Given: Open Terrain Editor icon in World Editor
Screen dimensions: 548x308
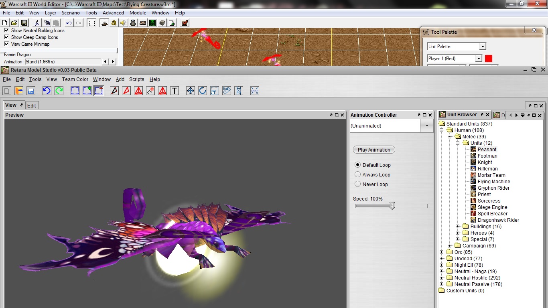Looking at the screenshot, I should tap(105, 23).
